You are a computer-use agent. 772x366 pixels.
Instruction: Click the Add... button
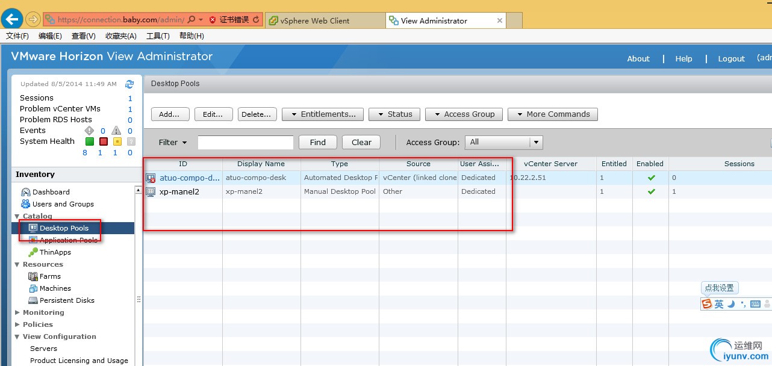pyautogui.click(x=170, y=114)
